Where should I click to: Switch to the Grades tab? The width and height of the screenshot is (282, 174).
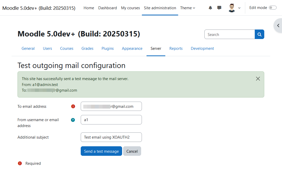tap(87, 49)
